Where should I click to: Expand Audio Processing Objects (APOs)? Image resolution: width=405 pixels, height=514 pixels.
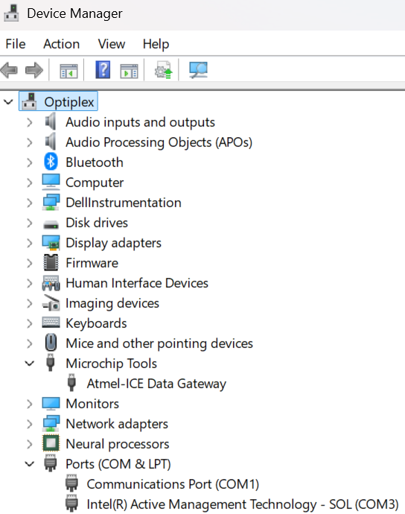pos(30,142)
